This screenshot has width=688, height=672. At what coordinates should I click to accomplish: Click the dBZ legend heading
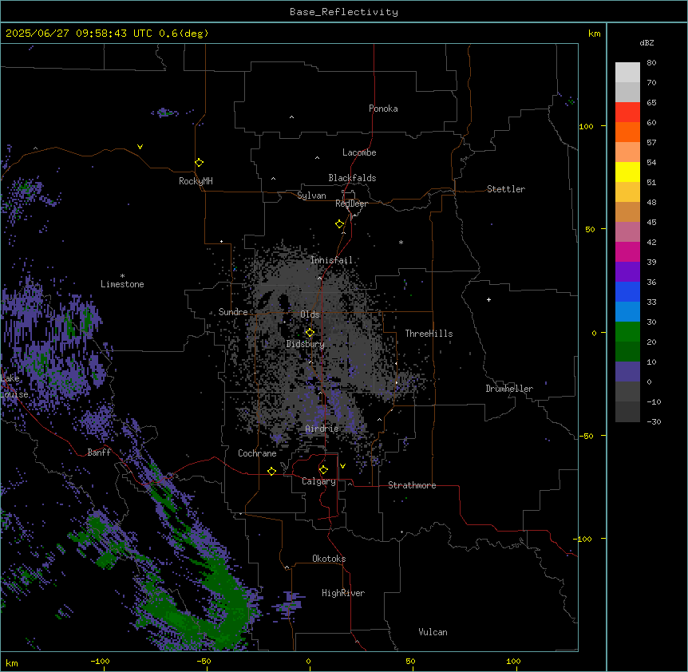(x=646, y=43)
